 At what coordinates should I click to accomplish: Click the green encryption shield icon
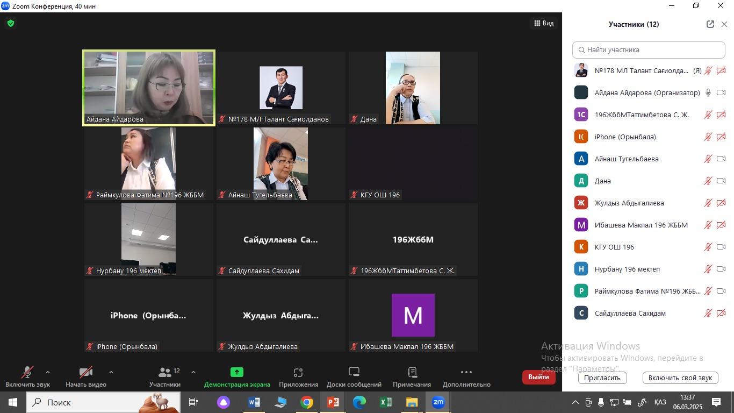coord(11,24)
